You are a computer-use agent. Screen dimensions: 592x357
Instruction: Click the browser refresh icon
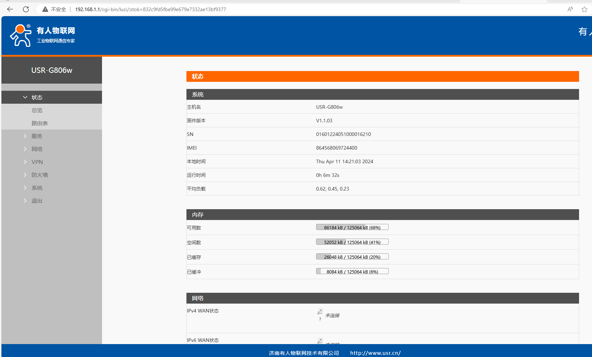26,9
